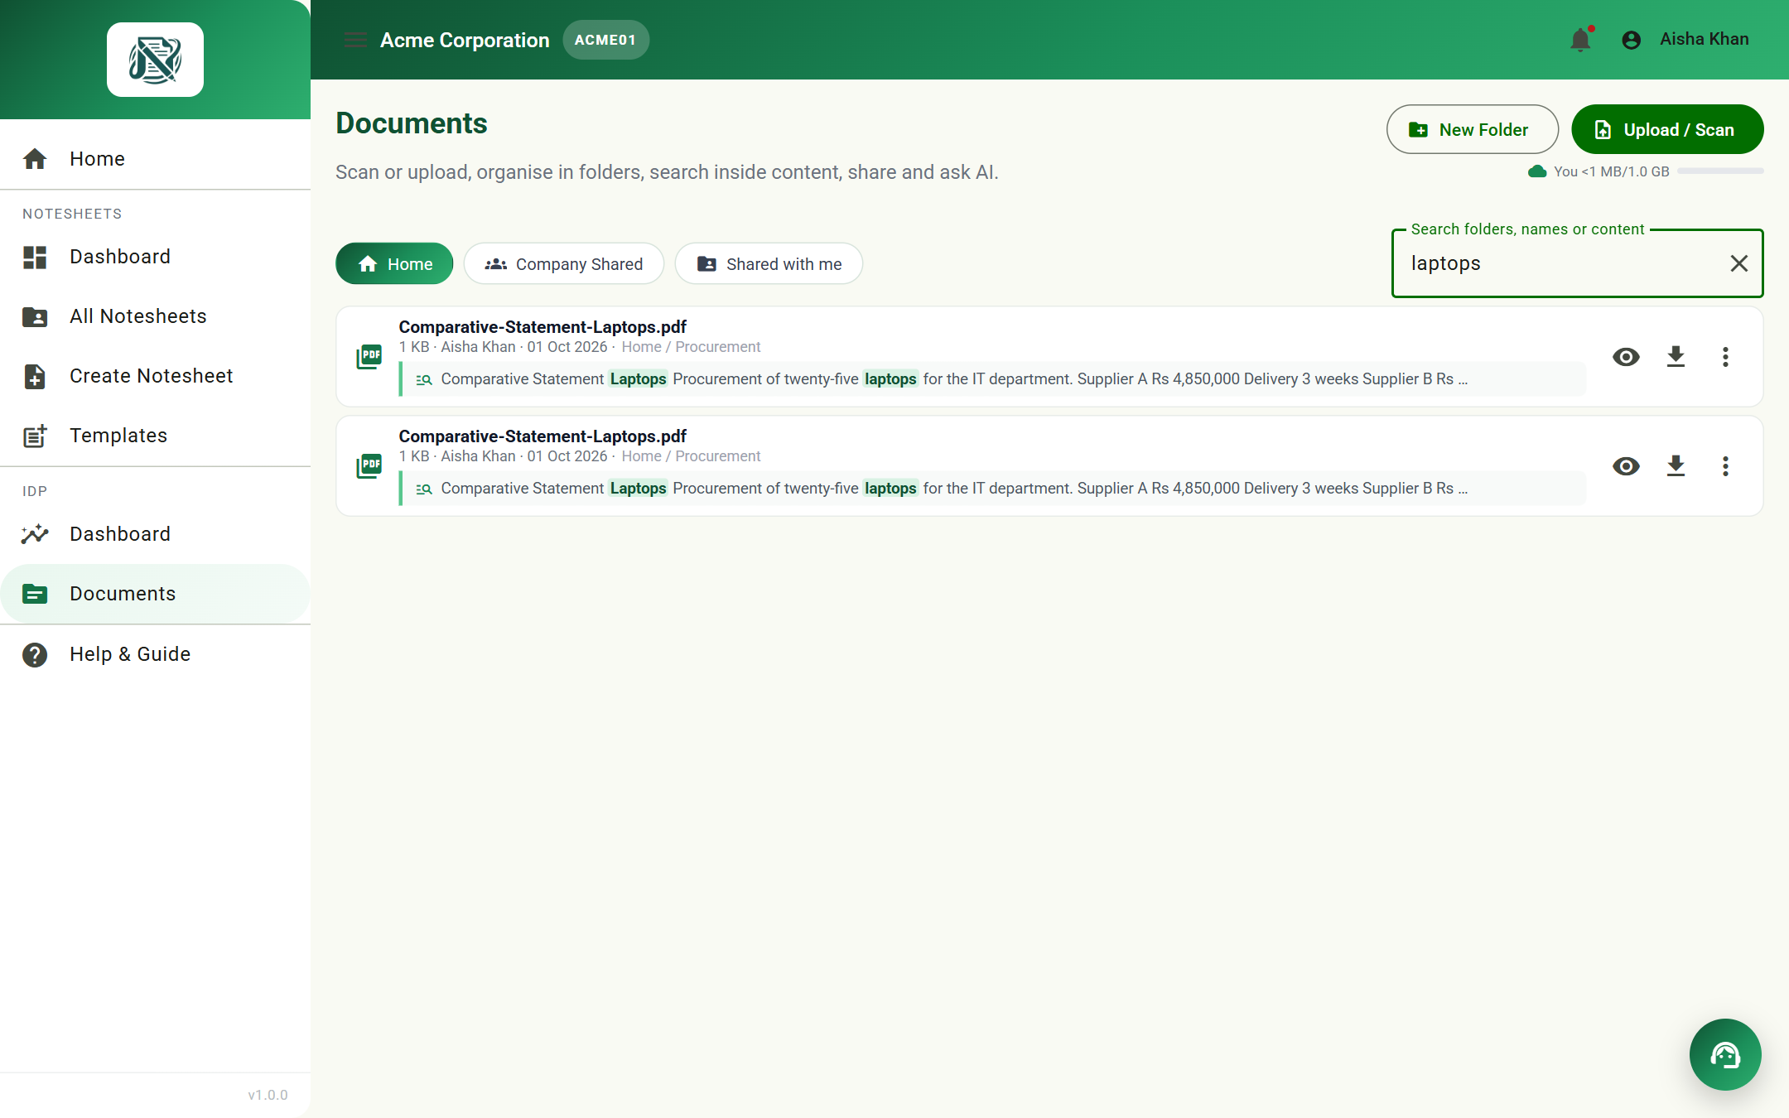Image resolution: width=1789 pixels, height=1118 pixels.
Task: Click the ACME01 company code badge
Action: coord(605,40)
